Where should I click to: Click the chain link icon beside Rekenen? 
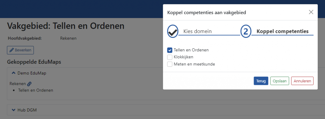pyautogui.click(x=29, y=84)
